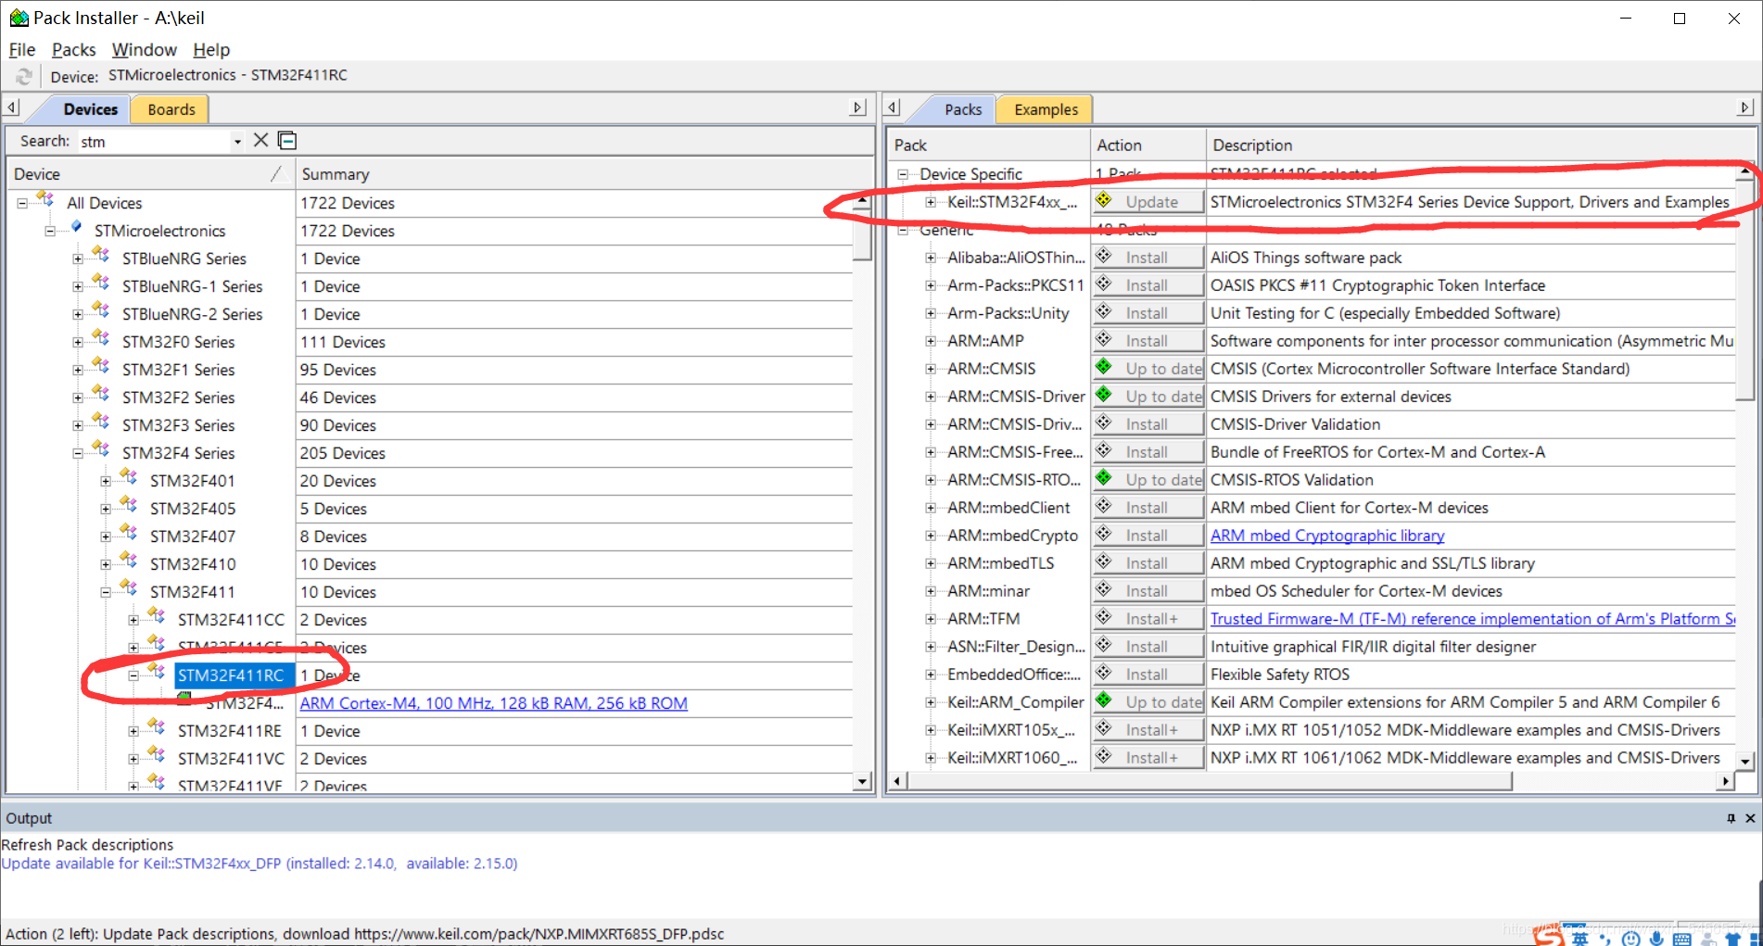Click the install icon for ARM::mbedTLS
The image size is (1763, 946).
click(x=1104, y=561)
